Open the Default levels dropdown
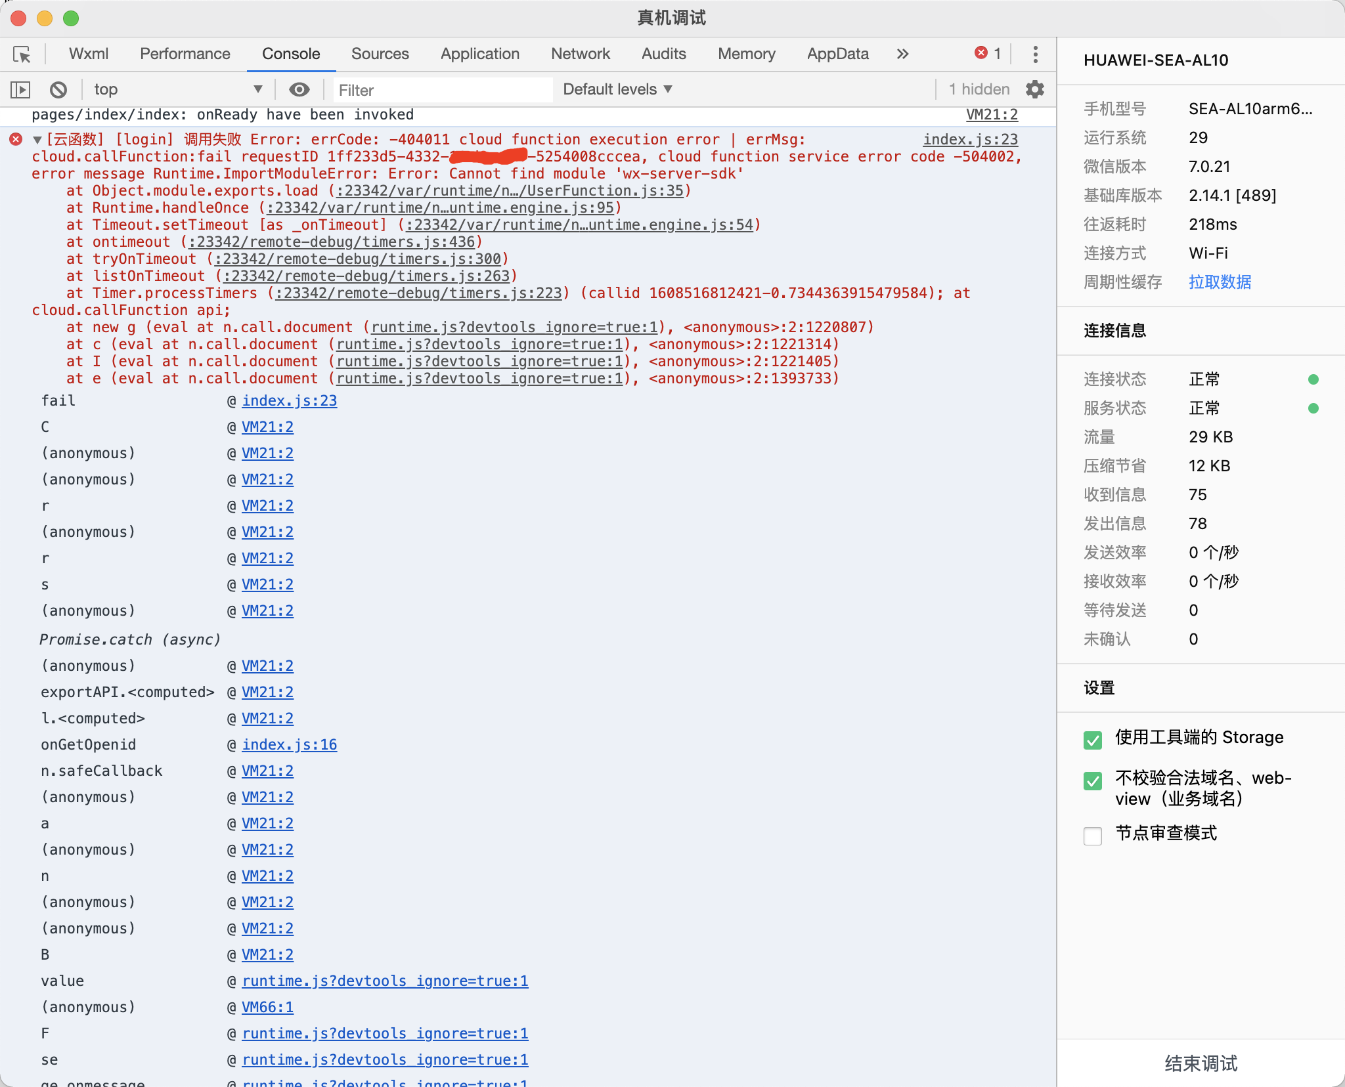This screenshot has height=1087, width=1345. [x=617, y=89]
